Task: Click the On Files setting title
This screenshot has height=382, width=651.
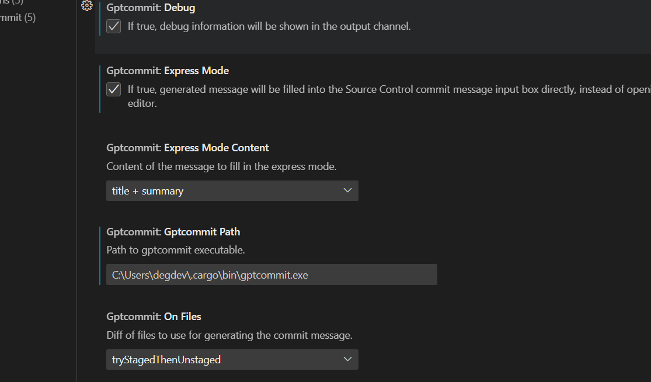Action: [x=154, y=316]
